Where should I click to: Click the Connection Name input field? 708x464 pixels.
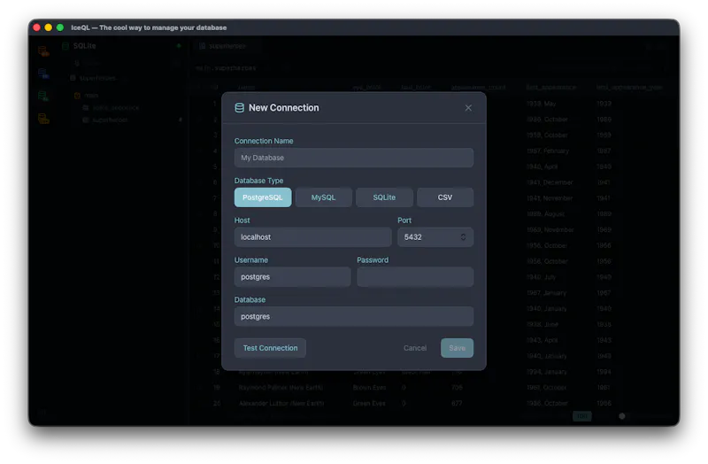tap(353, 158)
